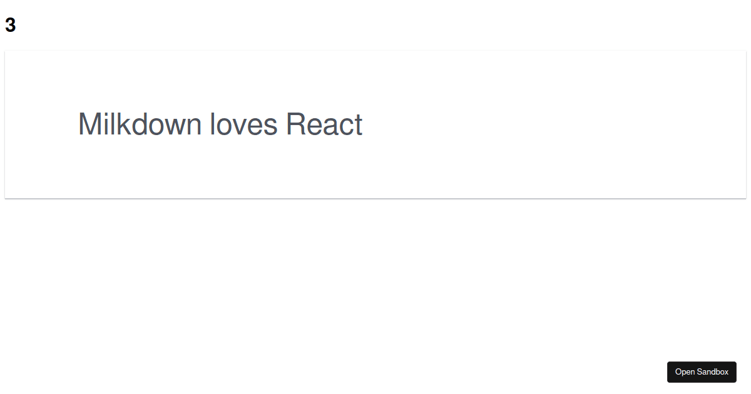Click the left padding of the editor card
The width and height of the screenshot is (751, 394).
coord(41,124)
